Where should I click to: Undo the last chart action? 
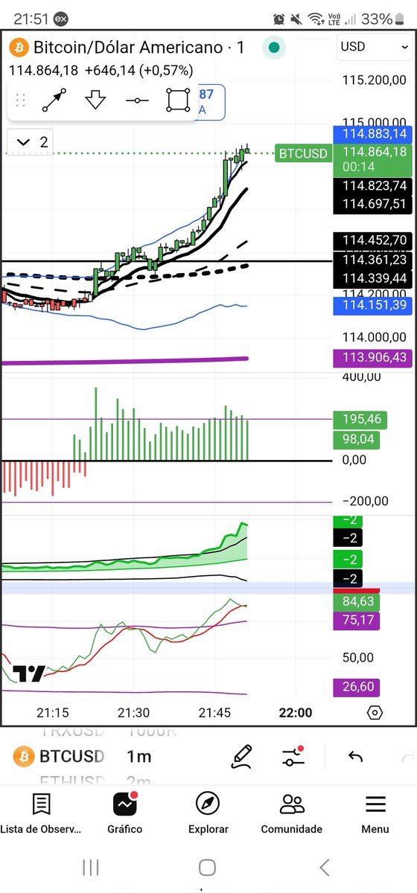pyautogui.click(x=355, y=757)
